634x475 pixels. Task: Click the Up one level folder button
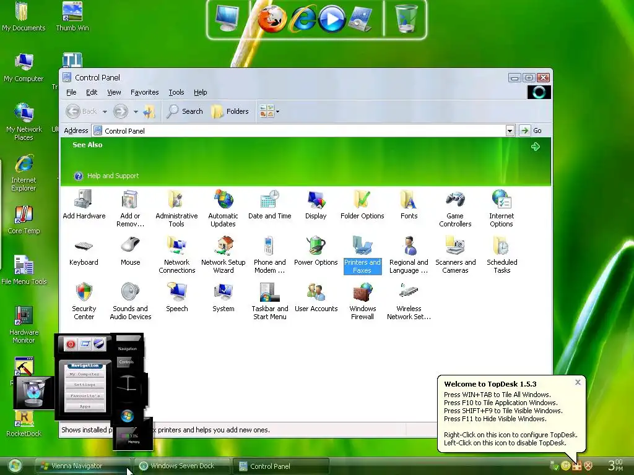tap(149, 111)
